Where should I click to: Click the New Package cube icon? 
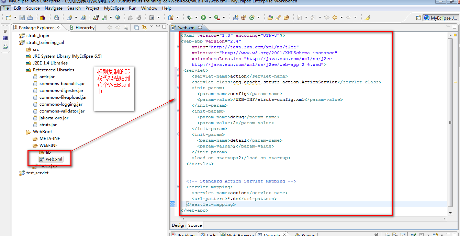[x=43, y=17]
